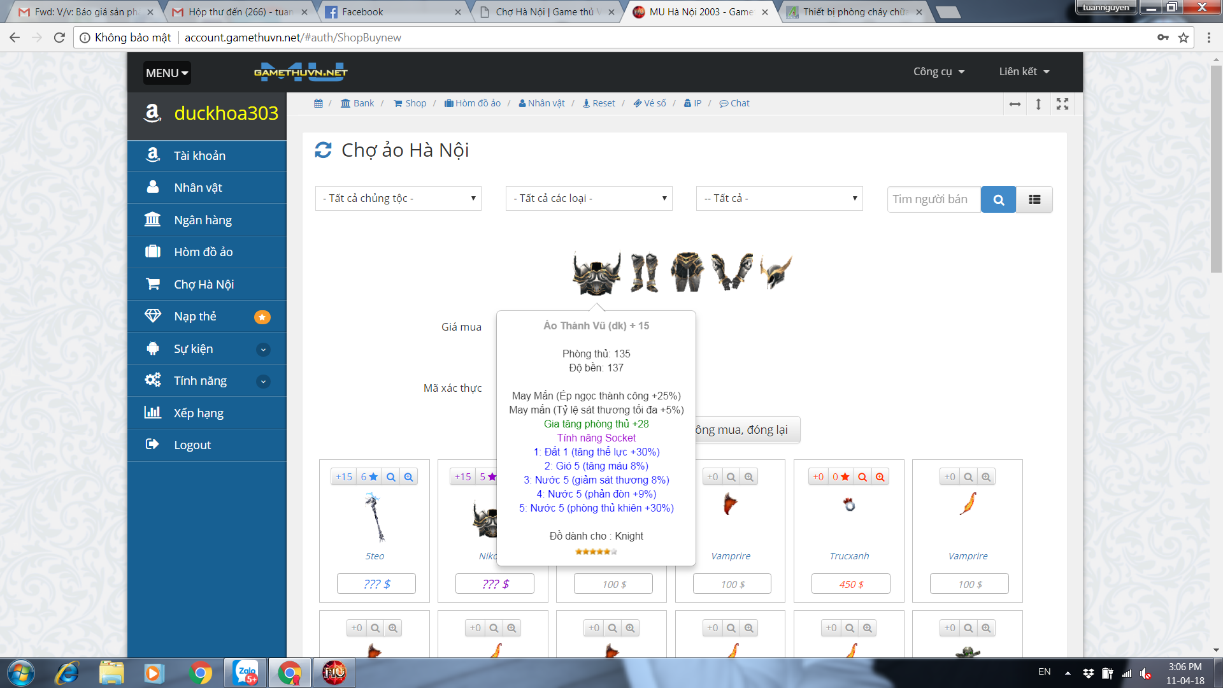Open Zalo from the taskbar
Viewport: 1223px width, 688px height.
[x=246, y=673]
